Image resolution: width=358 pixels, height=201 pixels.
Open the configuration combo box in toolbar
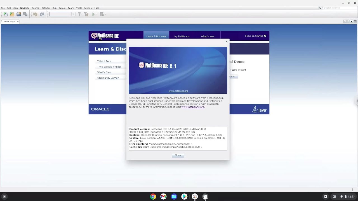pyautogui.click(x=62, y=14)
